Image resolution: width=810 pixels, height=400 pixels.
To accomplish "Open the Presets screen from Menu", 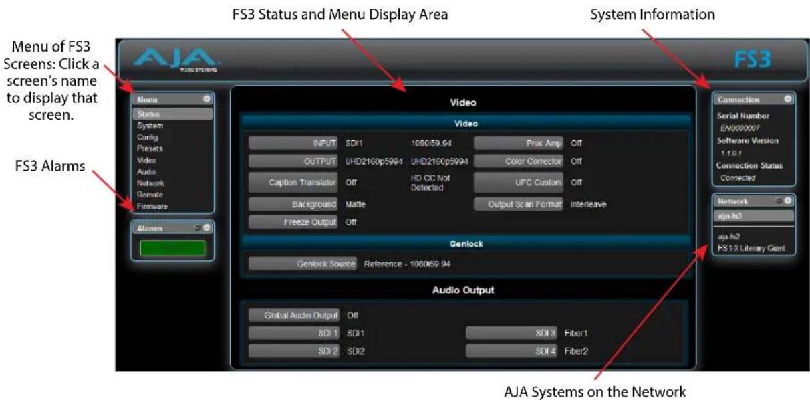I will click(x=150, y=148).
